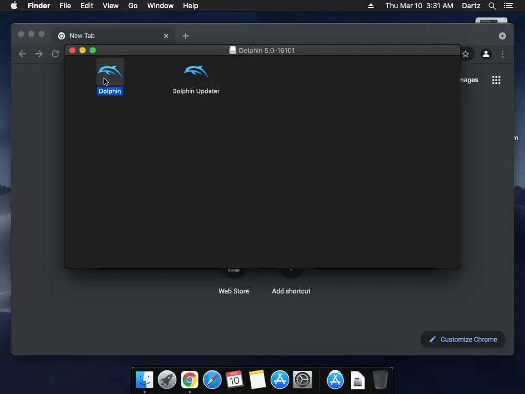Open Chrome's three-dot menu
This screenshot has height=394, width=525.
[502, 54]
